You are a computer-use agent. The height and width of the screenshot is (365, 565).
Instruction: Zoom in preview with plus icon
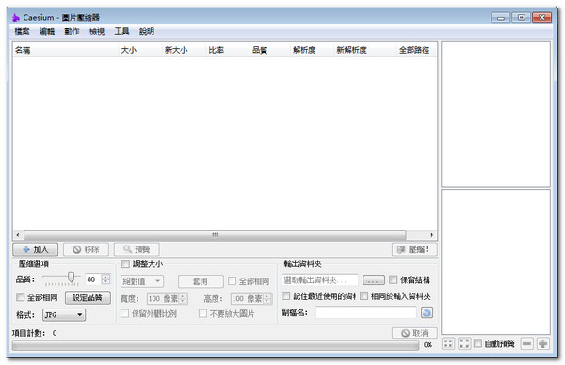click(543, 343)
